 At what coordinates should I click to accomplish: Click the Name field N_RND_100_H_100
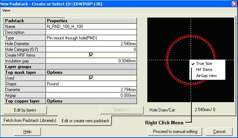pyautogui.click(x=91, y=27)
